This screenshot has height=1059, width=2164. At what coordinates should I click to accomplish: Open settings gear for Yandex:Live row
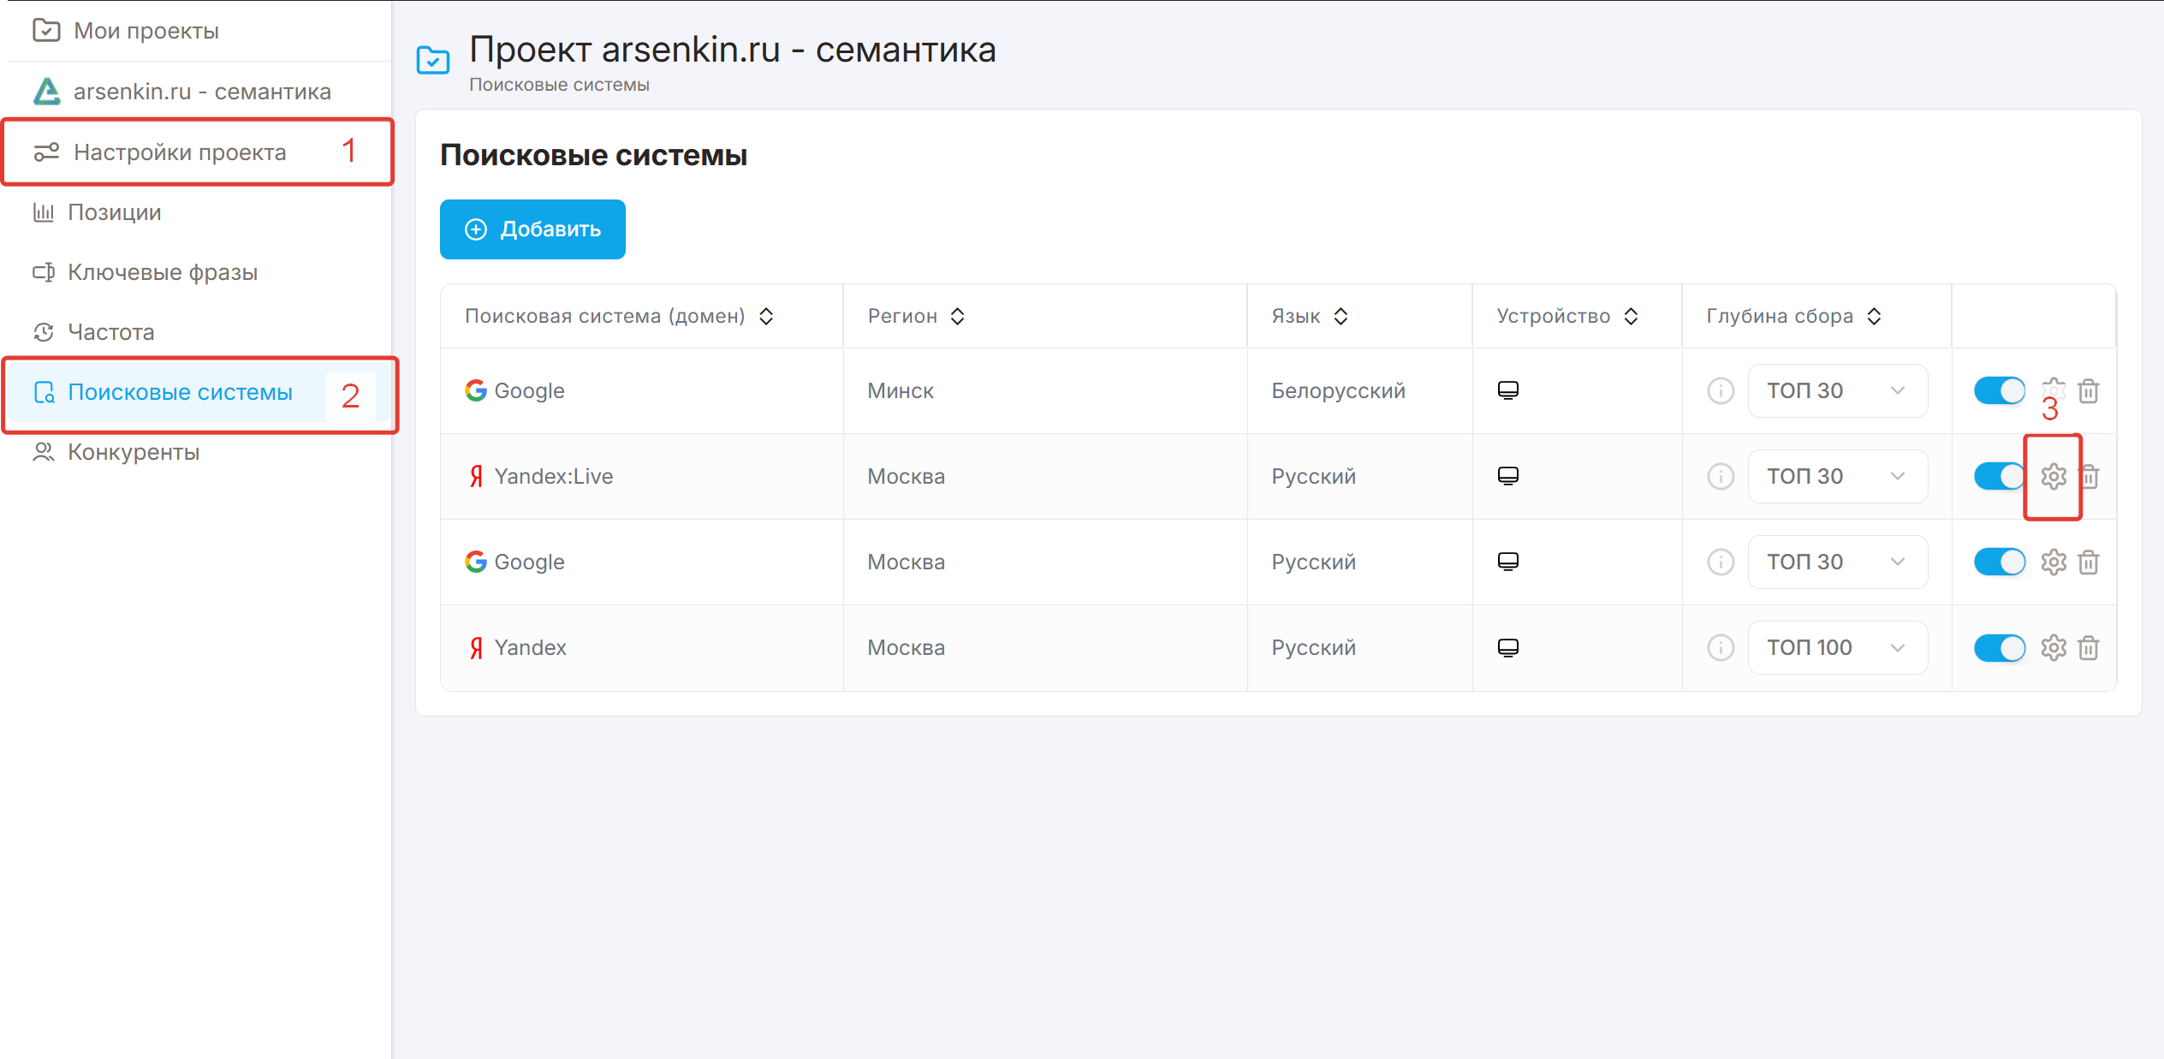tap(2053, 476)
